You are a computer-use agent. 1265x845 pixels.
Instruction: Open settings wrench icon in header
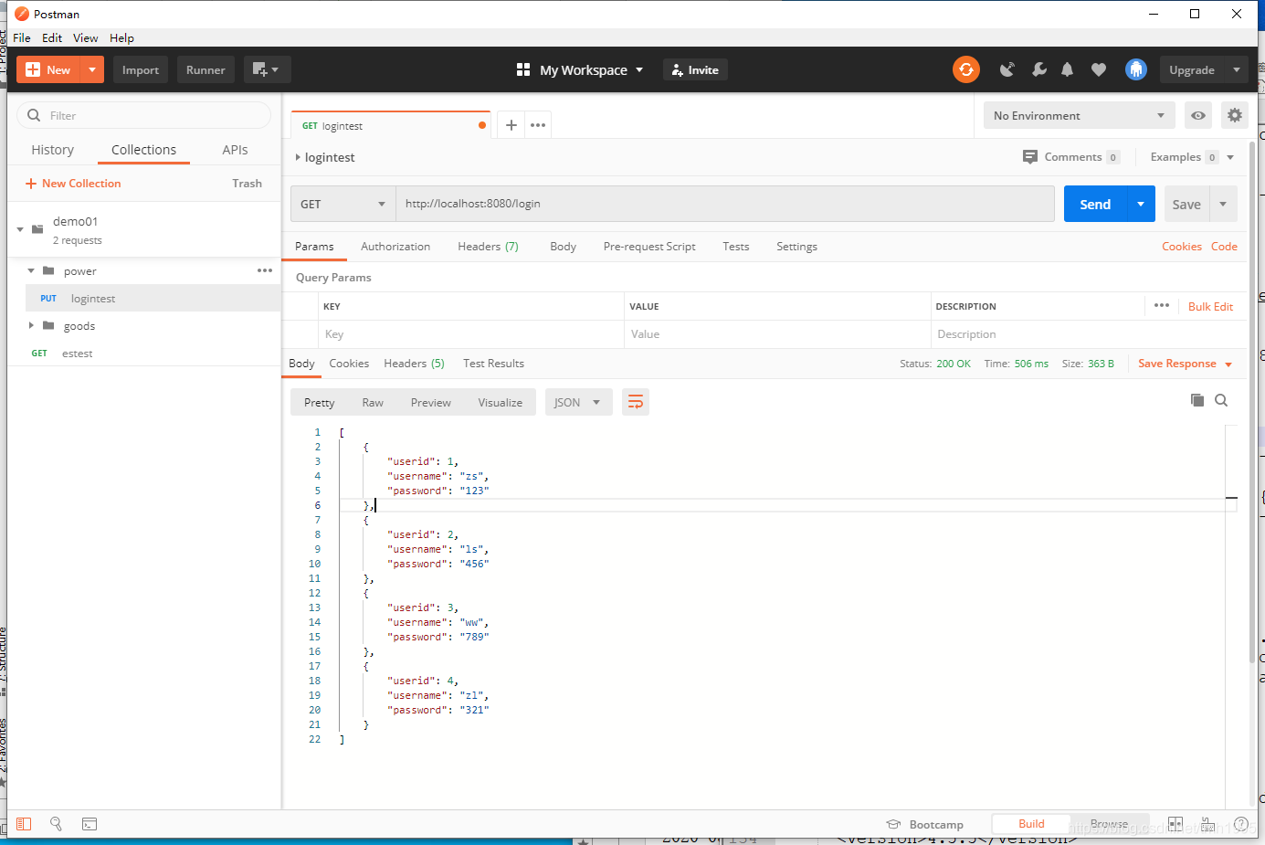[x=1038, y=69]
